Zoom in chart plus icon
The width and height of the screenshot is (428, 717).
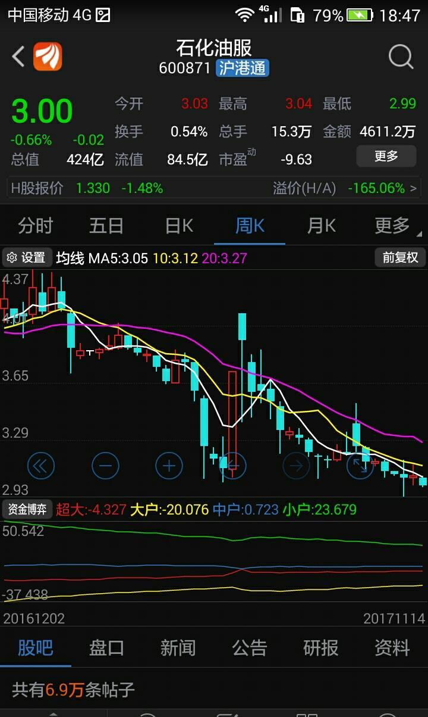[x=169, y=466]
